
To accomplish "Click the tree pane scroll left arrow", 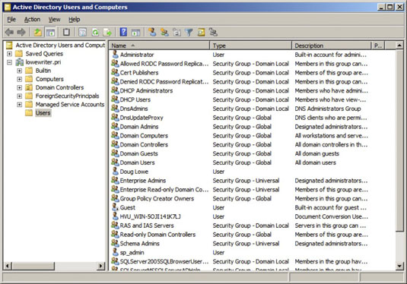I will 8,266.
